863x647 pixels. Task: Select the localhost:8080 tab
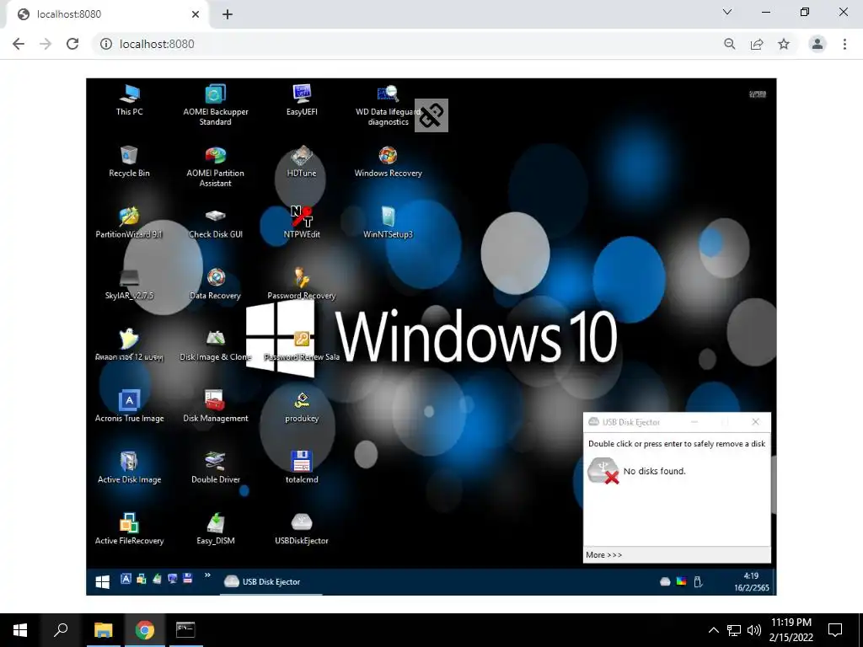[x=107, y=14]
